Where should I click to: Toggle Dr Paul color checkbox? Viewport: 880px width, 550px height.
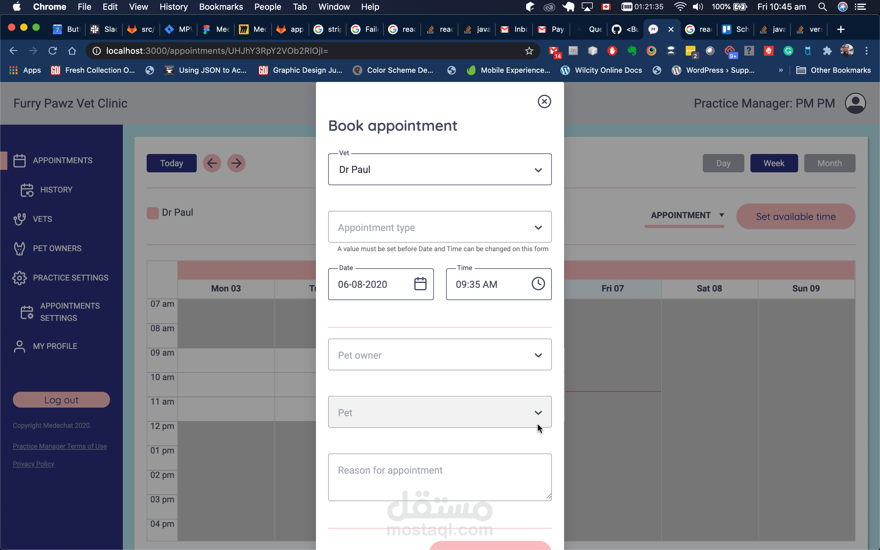click(x=153, y=213)
